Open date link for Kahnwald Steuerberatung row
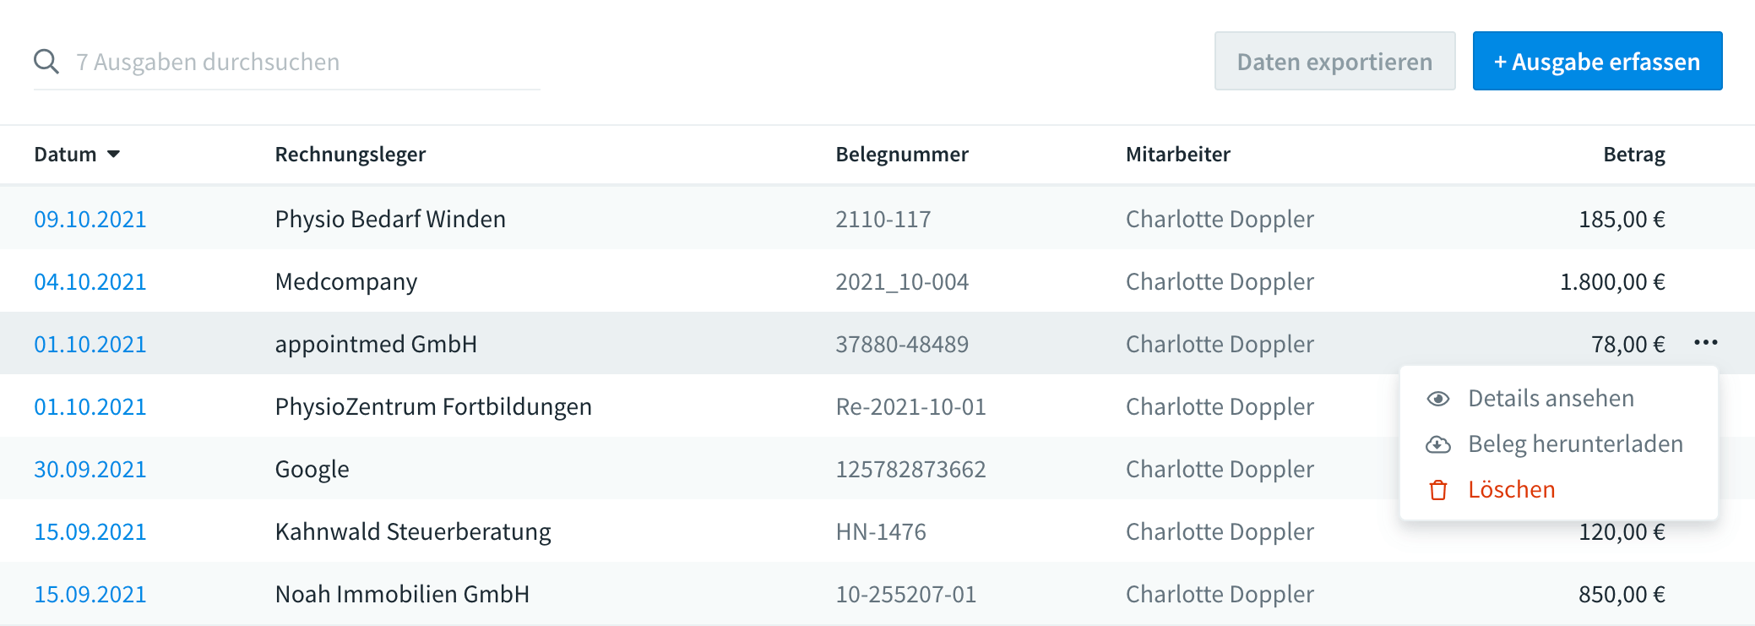1755x626 pixels. click(x=90, y=532)
